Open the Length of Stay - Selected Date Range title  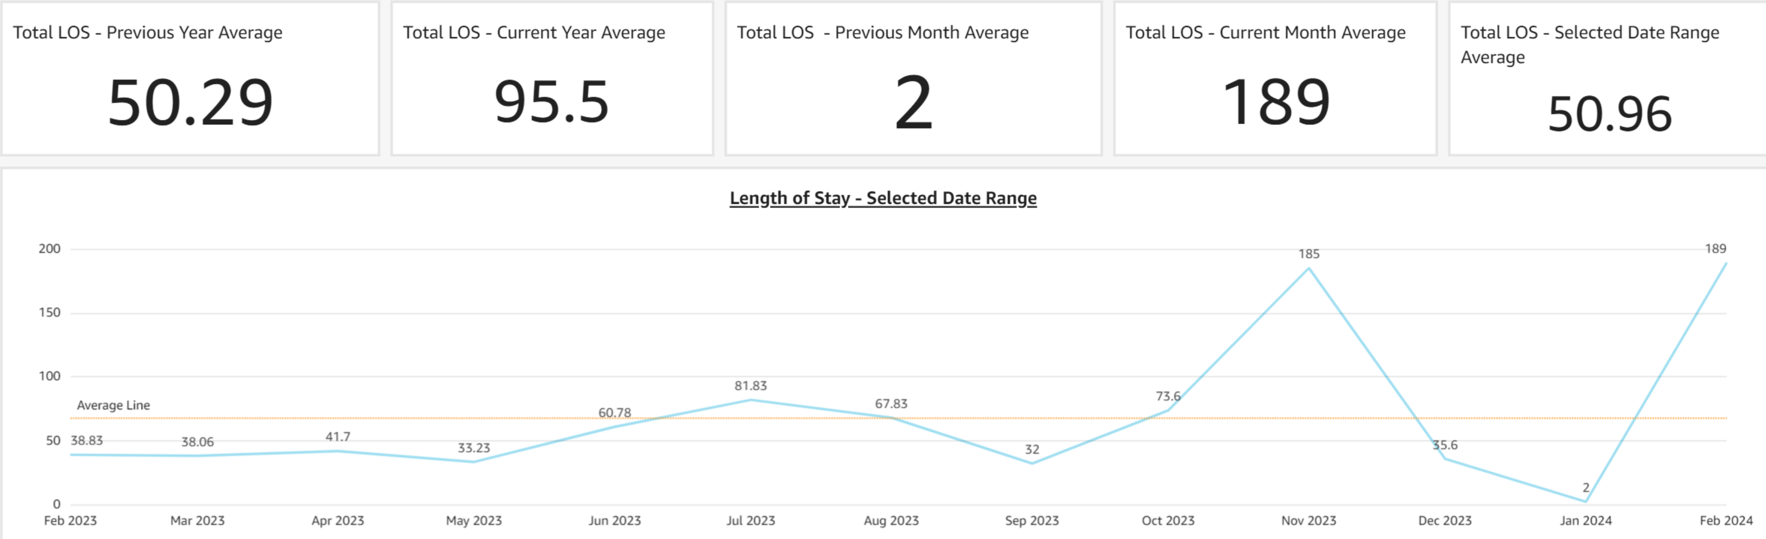[x=883, y=198]
